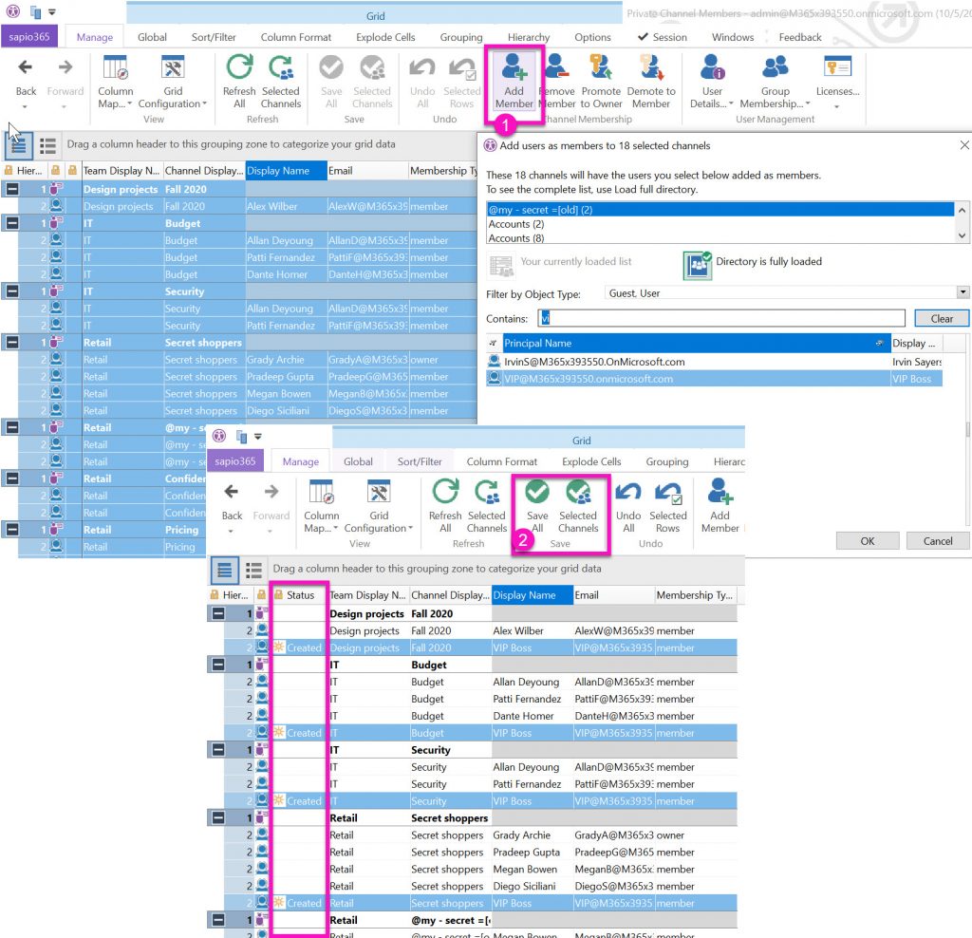Switch to the flat list view toggle
Viewport: 972px width, 938px height.
[x=47, y=145]
